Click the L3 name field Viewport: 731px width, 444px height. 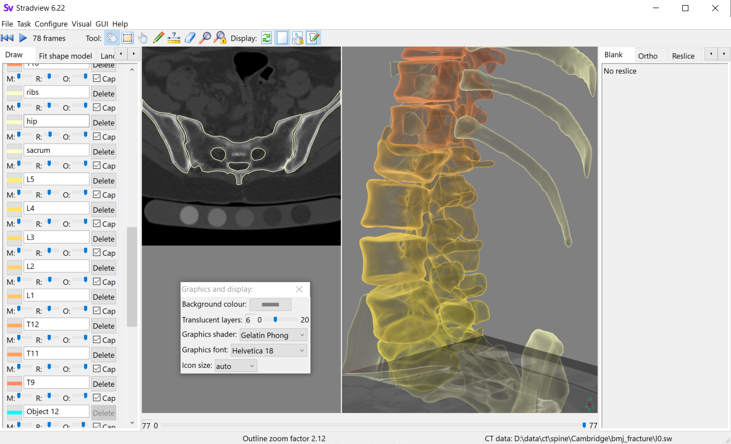tap(57, 237)
